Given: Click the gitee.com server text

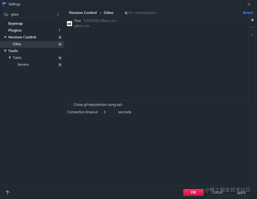Looking at the screenshot, I should click(81, 26).
